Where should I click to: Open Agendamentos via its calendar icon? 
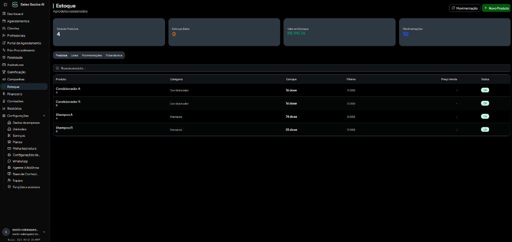[3, 21]
